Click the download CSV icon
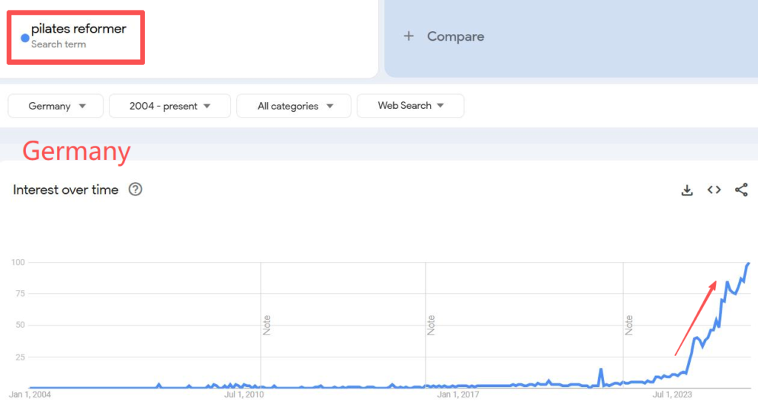 click(x=687, y=190)
